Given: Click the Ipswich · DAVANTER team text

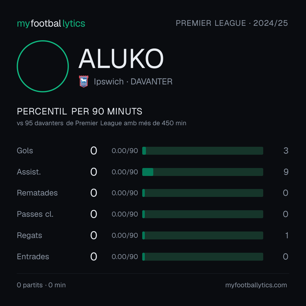Looking at the screenshot, I should click(x=133, y=82).
